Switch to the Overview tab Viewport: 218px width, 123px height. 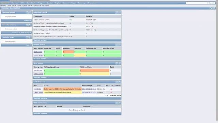coord(15,3)
